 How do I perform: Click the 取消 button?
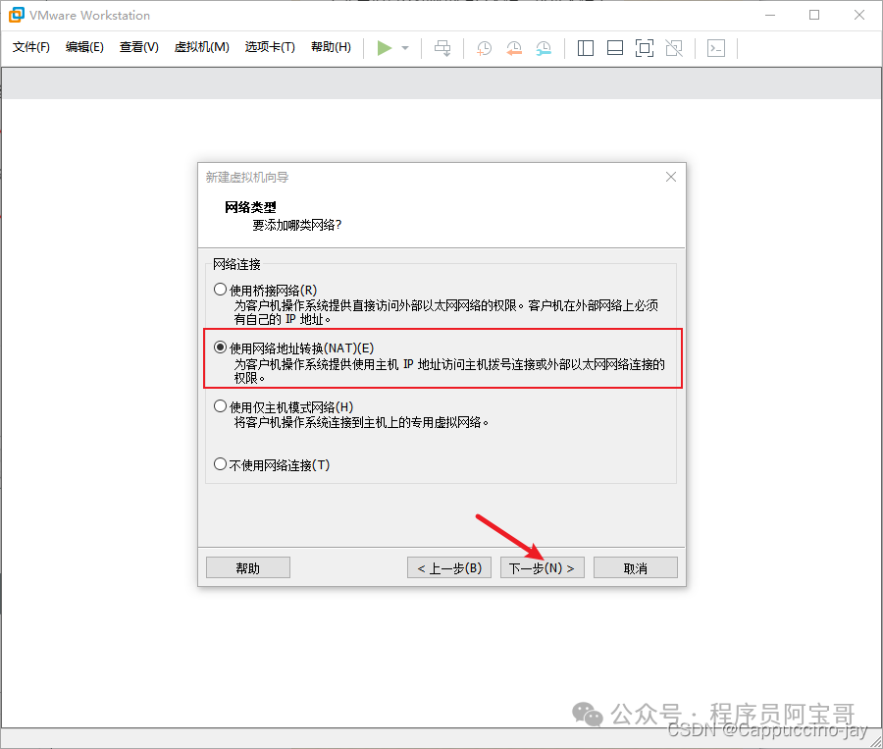tap(635, 567)
